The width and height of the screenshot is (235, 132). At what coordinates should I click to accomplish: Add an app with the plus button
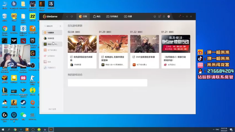tap(60, 26)
